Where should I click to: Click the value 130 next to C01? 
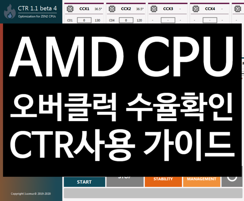point(98,20)
